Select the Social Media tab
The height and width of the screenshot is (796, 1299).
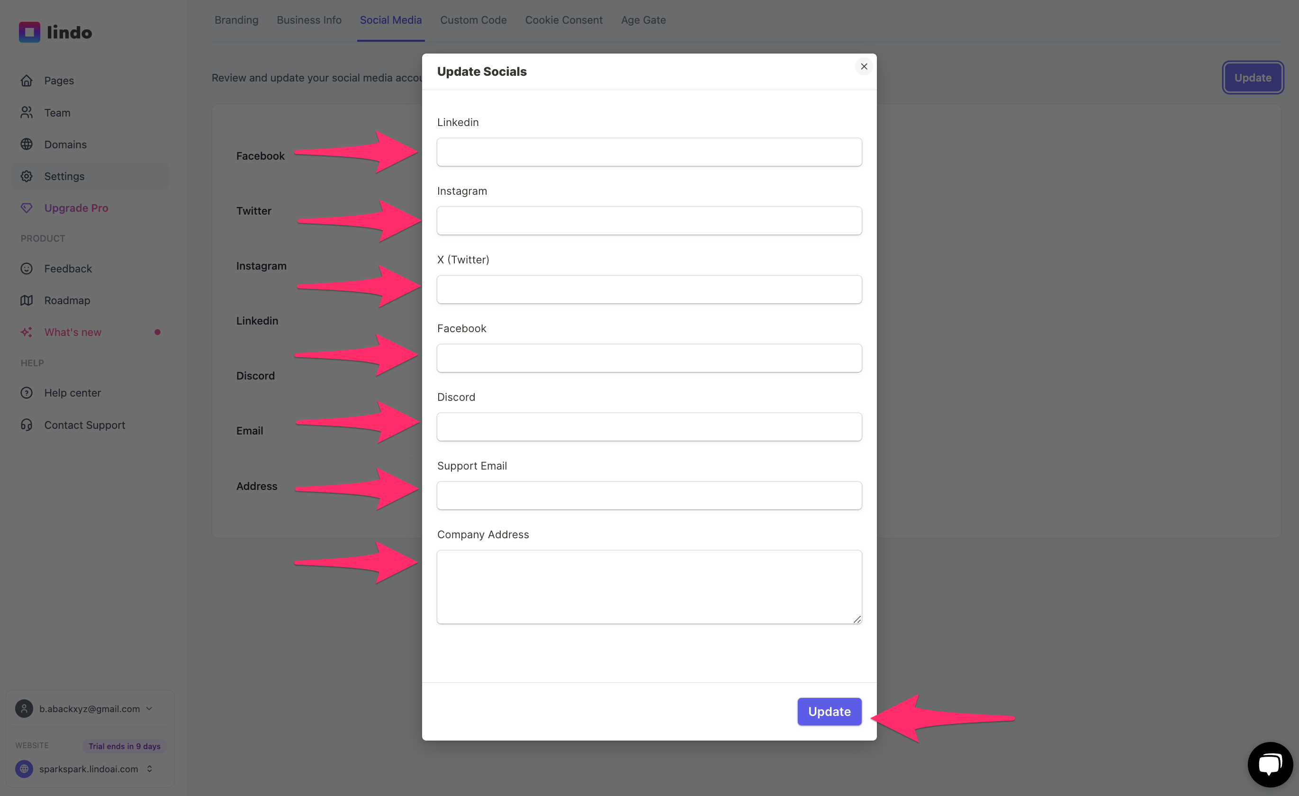click(x=391, y=20)
